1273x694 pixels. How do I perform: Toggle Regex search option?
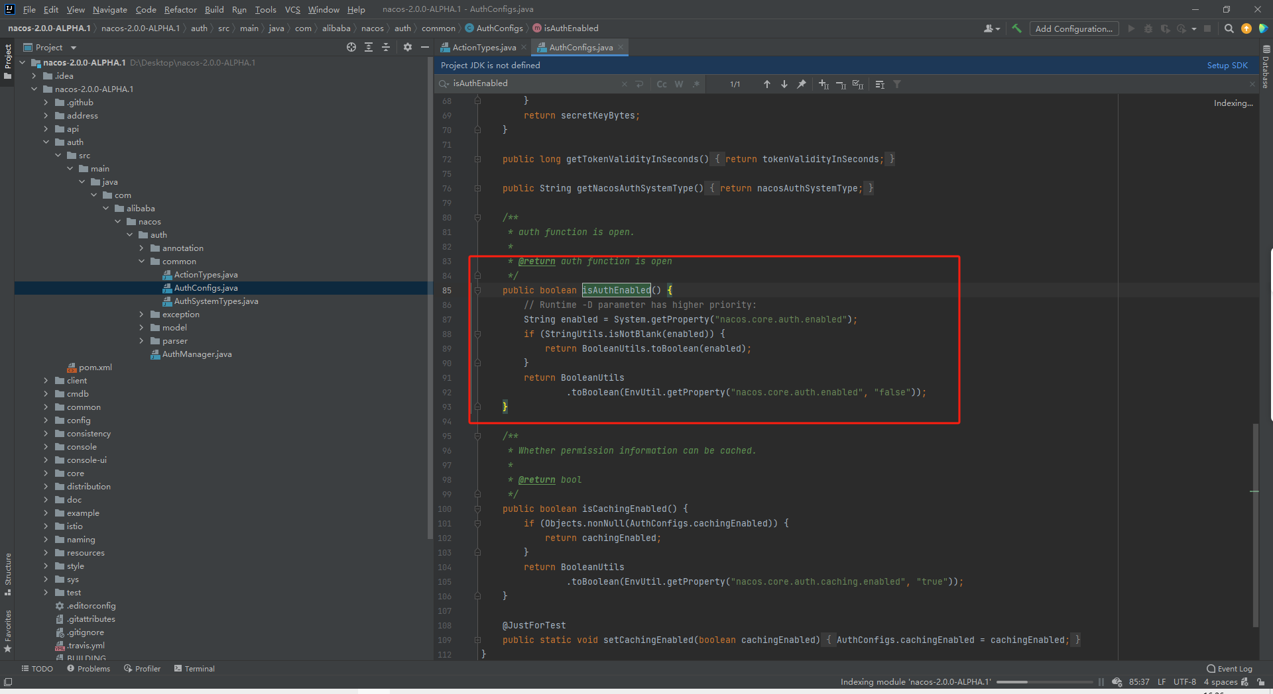point(696,84)
